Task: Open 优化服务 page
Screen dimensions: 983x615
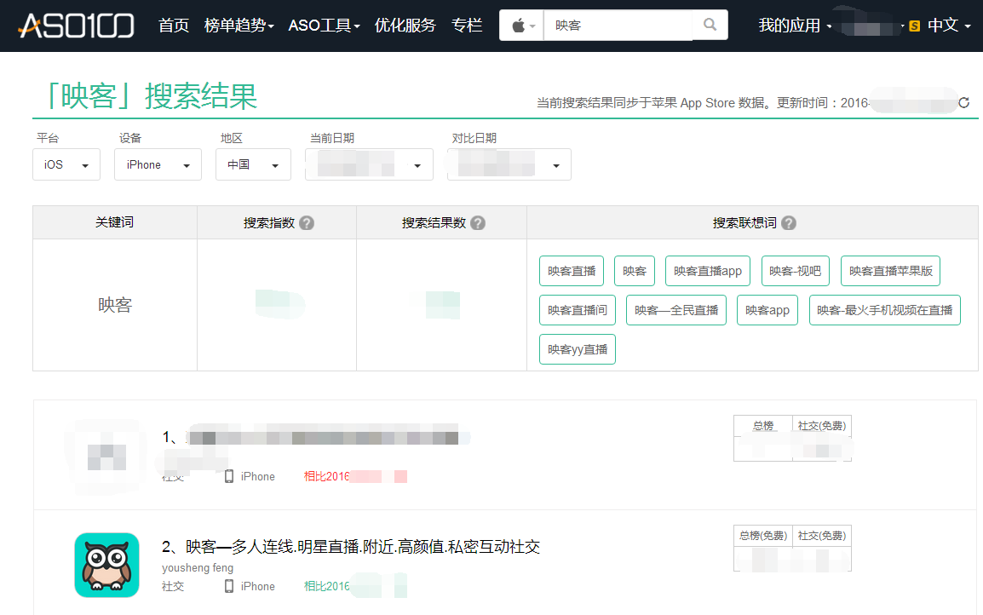Action: [x=405, y=26]
